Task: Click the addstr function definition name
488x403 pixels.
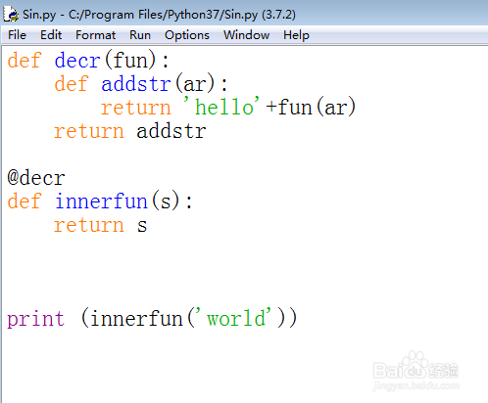Action: pyautogui.click(x=136, y=84)
